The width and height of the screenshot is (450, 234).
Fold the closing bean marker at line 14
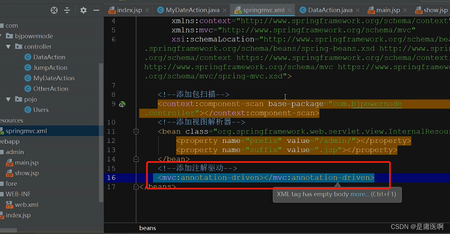coord(136,159)
